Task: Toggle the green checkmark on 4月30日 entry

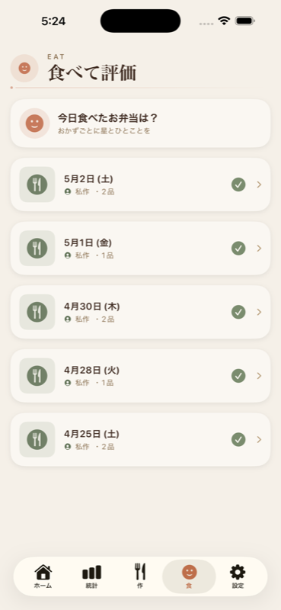Action: [238, 312]
